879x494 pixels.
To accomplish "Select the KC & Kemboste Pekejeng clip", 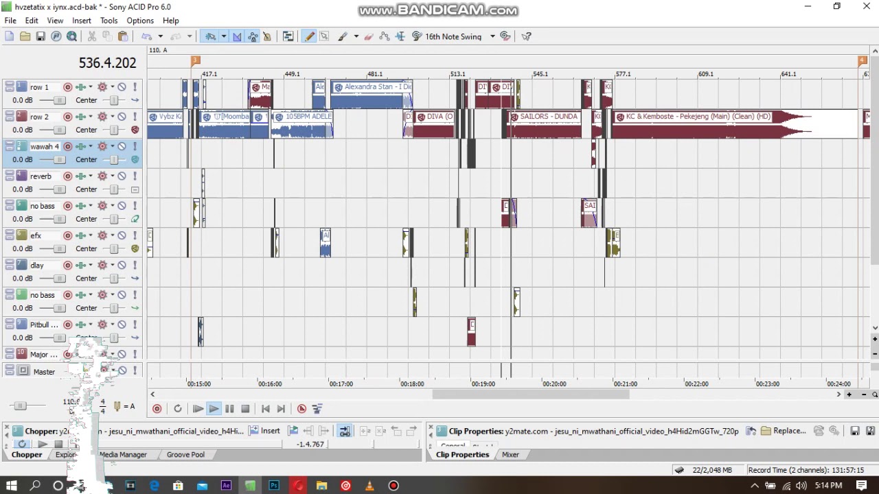I will pyautogui.click(x=735, y=123).
